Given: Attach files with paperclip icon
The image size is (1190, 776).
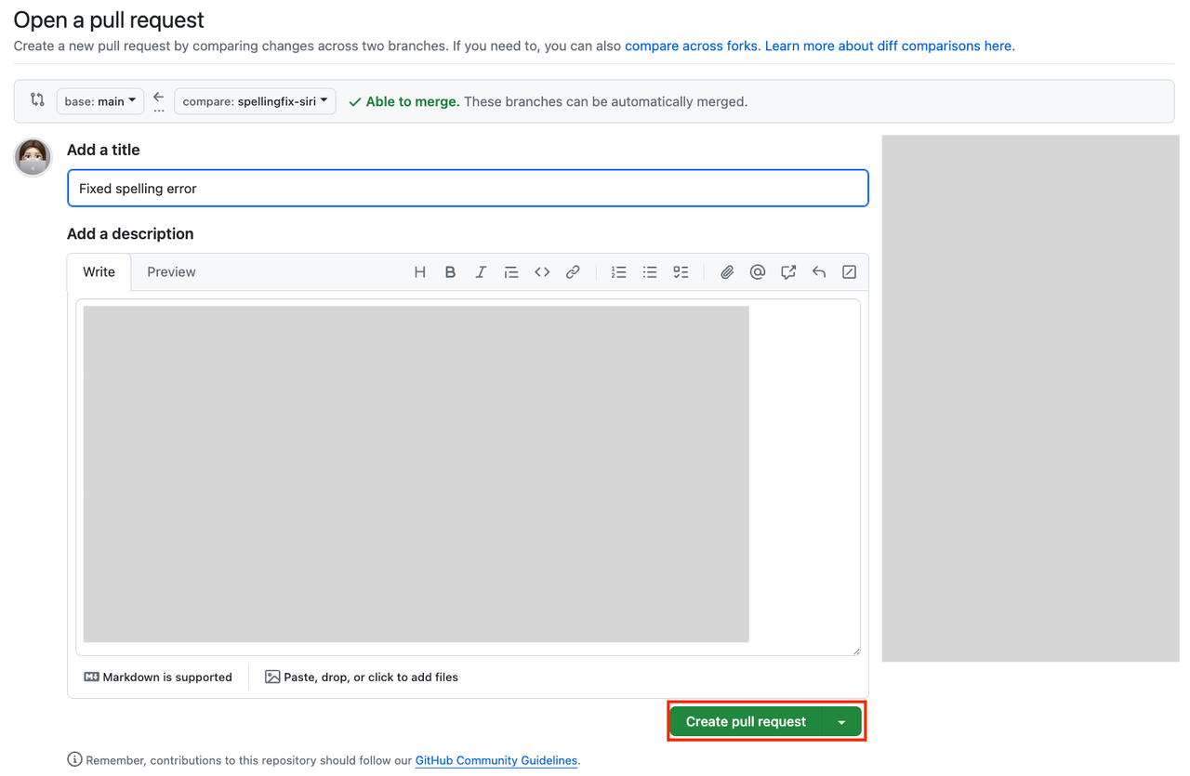Looking at the screenshot, I should [x=727, y=272].
